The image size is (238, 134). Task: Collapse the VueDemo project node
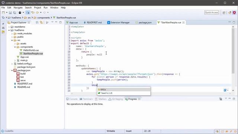(x=9, y=30)
